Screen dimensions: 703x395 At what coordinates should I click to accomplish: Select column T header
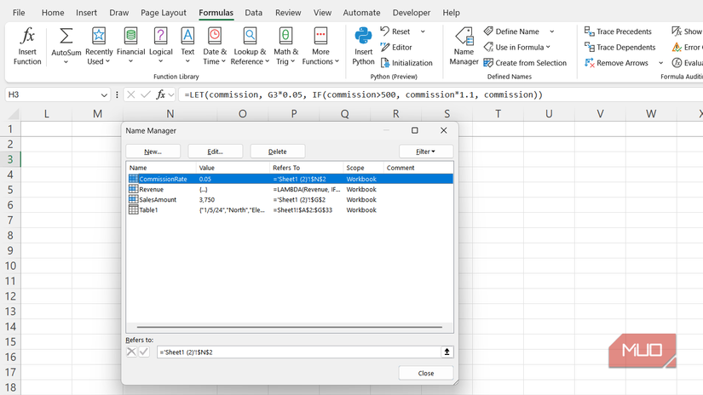coord(498,114)
